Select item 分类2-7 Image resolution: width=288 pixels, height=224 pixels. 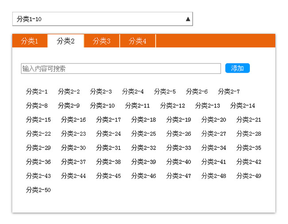229,92
